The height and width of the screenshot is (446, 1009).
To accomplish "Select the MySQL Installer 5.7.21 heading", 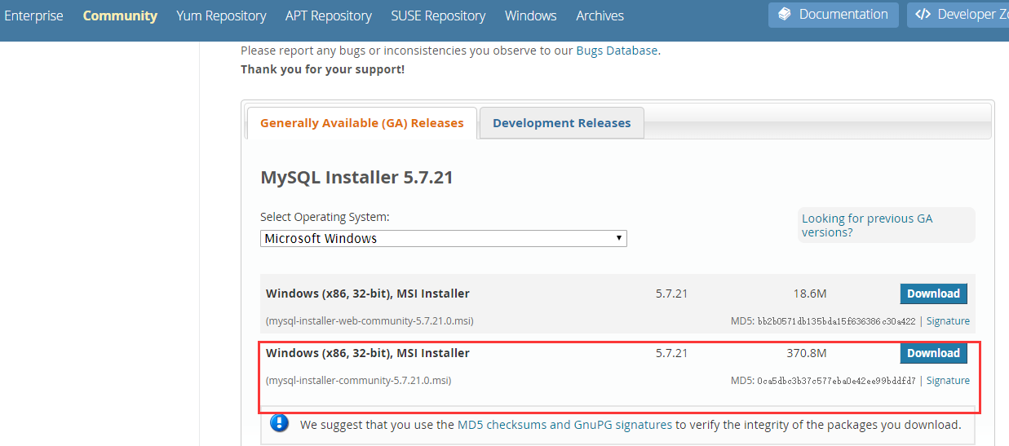I will coord(356,177).
